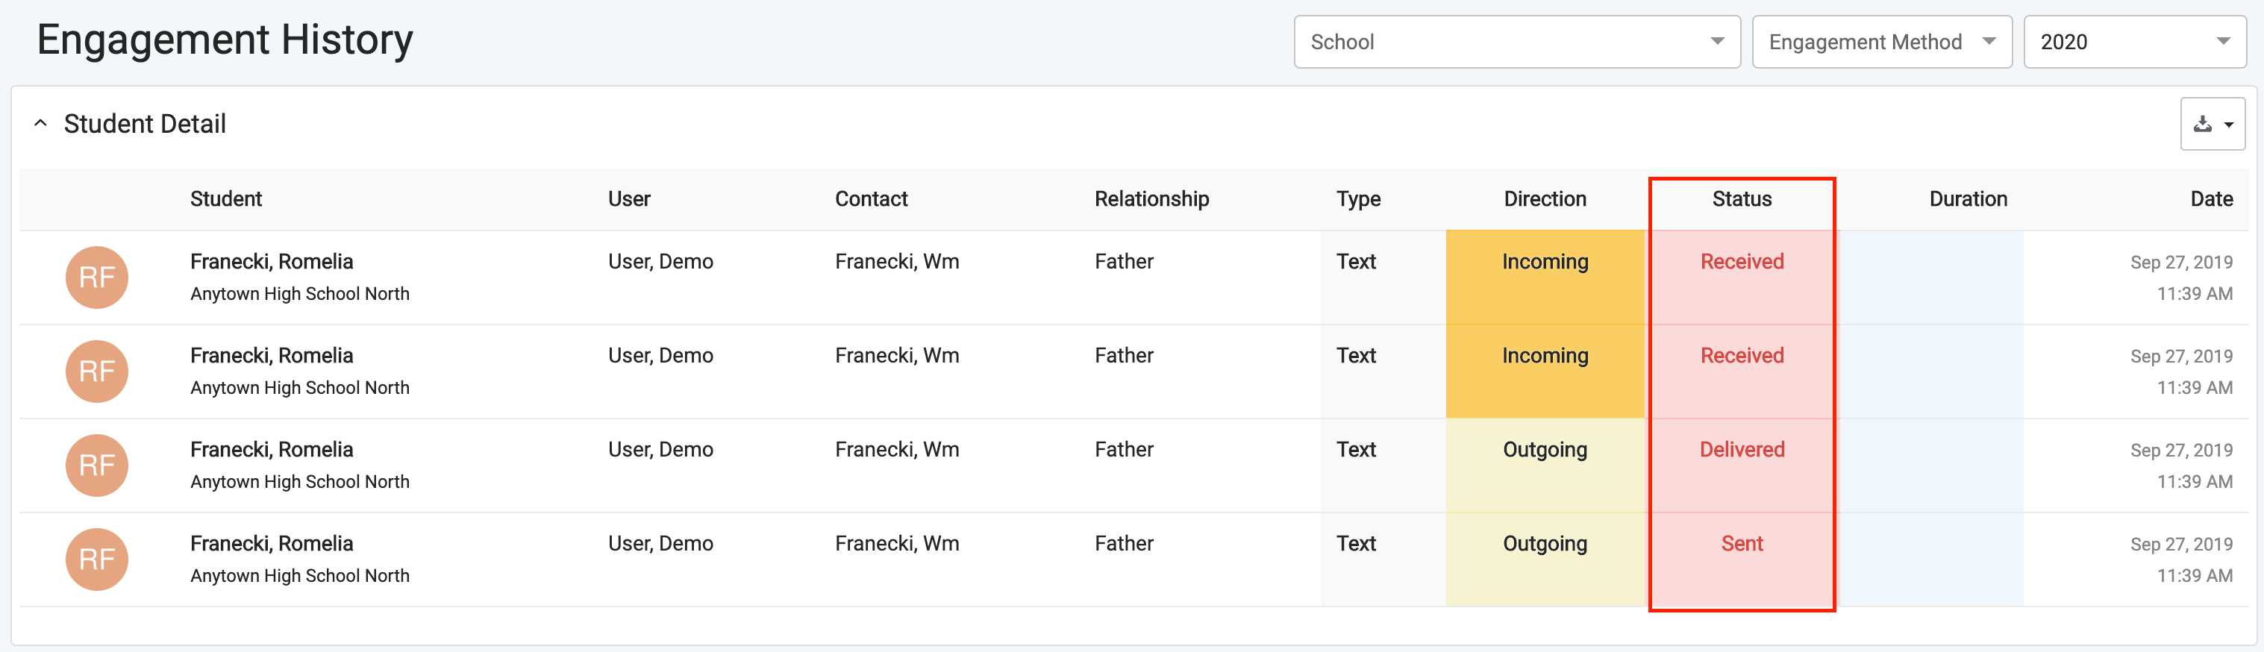Sort by the Status column header
Image resolution: width=2264 pixels, height=652 pixels.
[x=1742, y=199]
